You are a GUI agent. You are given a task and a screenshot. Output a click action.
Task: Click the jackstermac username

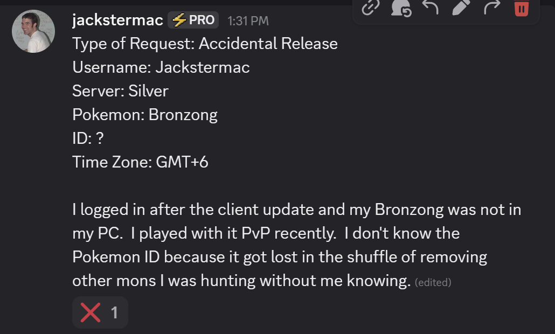(x=117, y=20)
